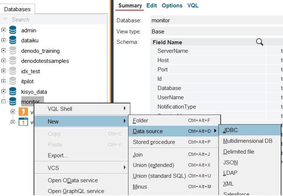This screenshot has height=196, width=283.
Task: Collapse the monitor database node
Action: coord(3,102)
